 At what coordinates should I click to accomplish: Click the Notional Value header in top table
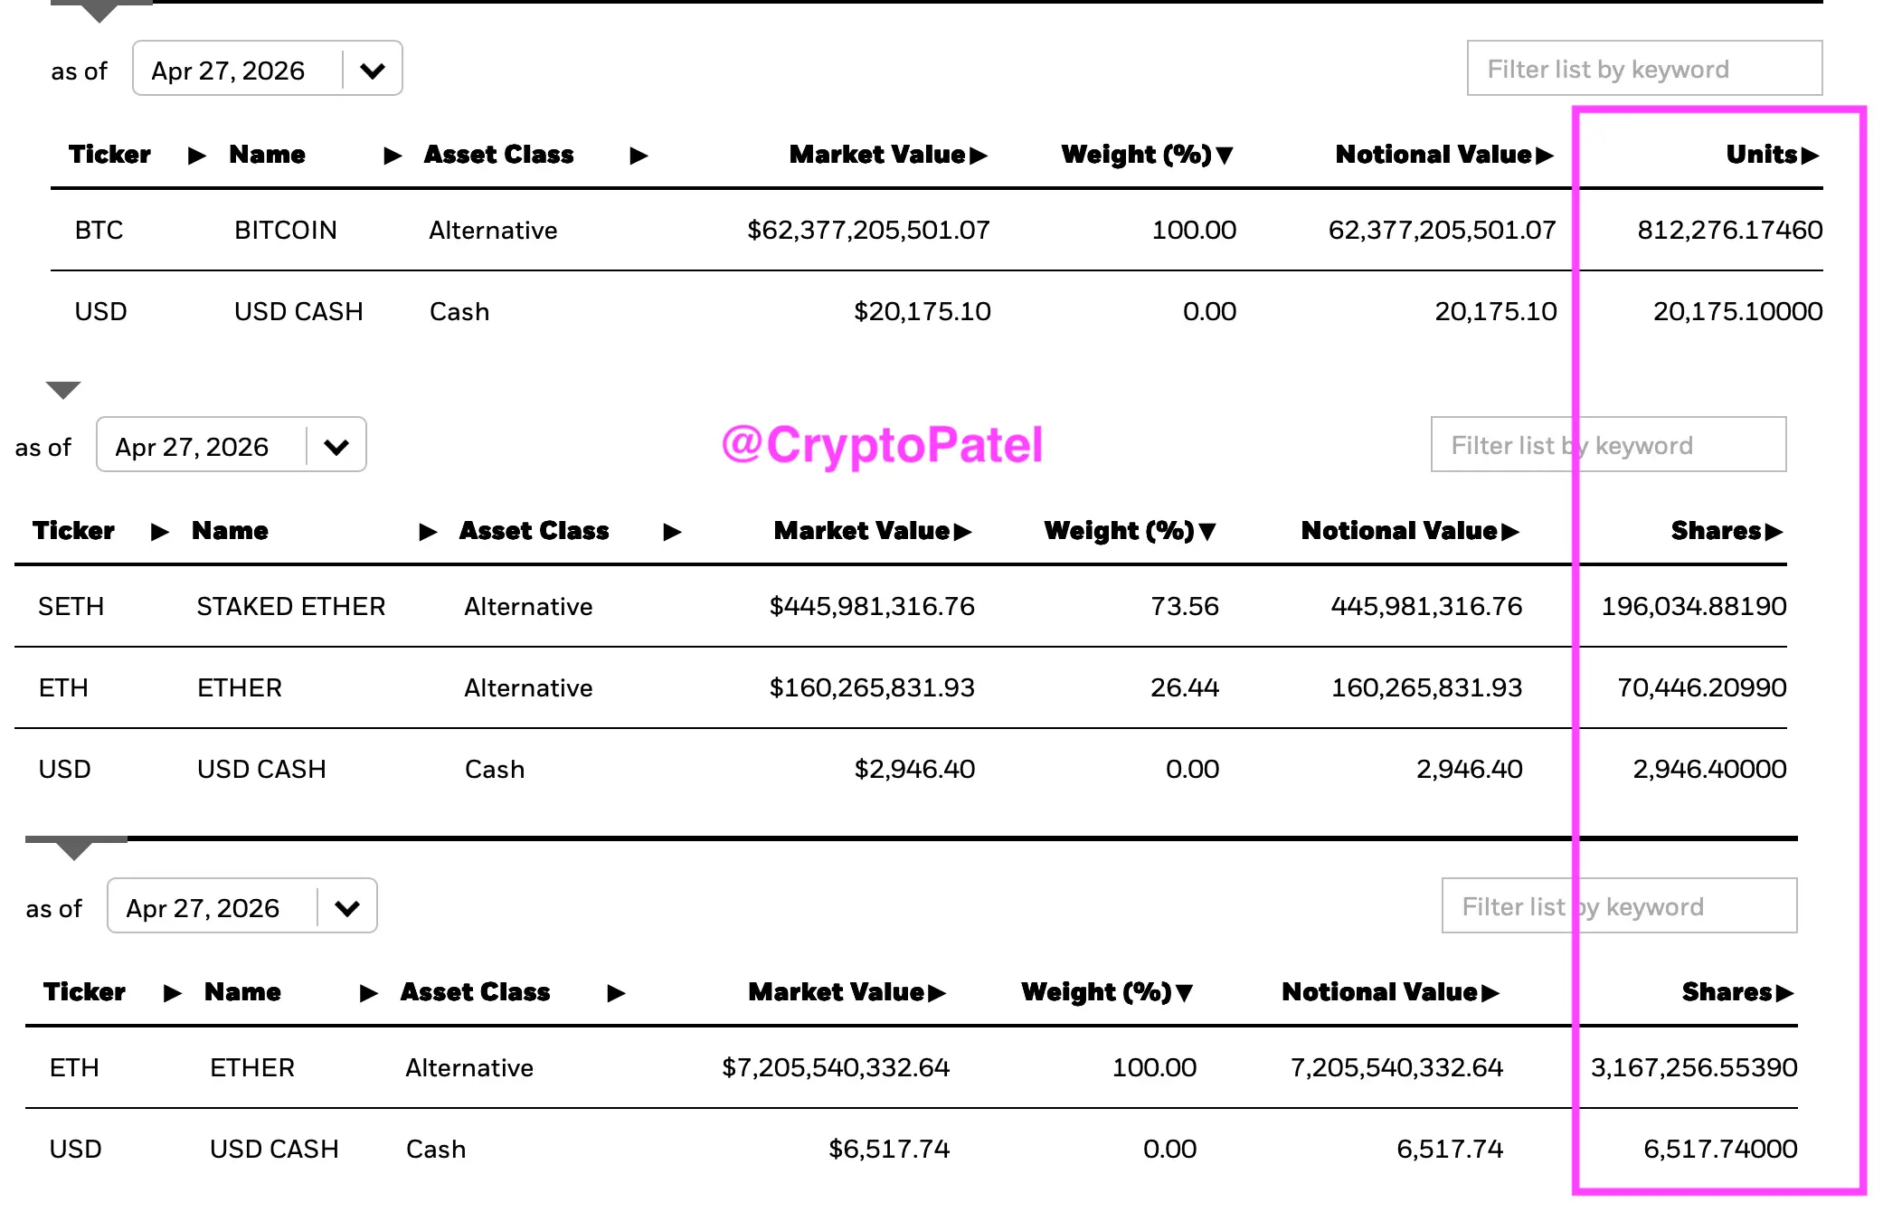pyautogui.click(x=1434, y=155)
